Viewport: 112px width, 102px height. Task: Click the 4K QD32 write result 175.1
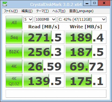click(86, 81)
